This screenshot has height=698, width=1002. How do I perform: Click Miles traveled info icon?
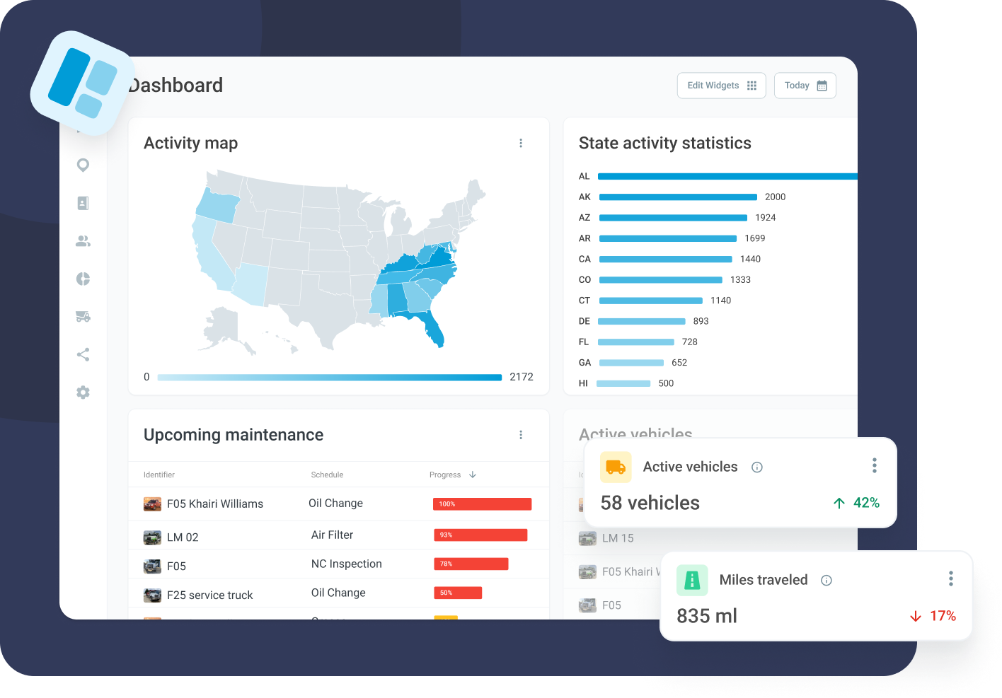tap(827, 580)
